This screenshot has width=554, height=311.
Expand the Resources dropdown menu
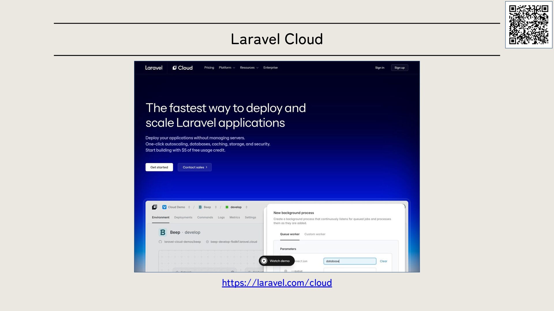(249, 68)
